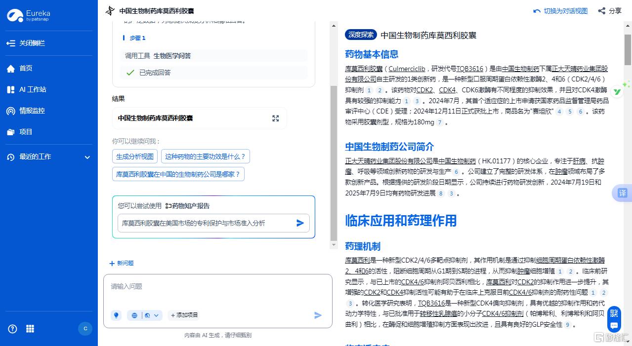Viewport: 632px width, 346px height.
Task: Click the 临床应用和药理作用 heading
Action: click(x=401, y=220)
